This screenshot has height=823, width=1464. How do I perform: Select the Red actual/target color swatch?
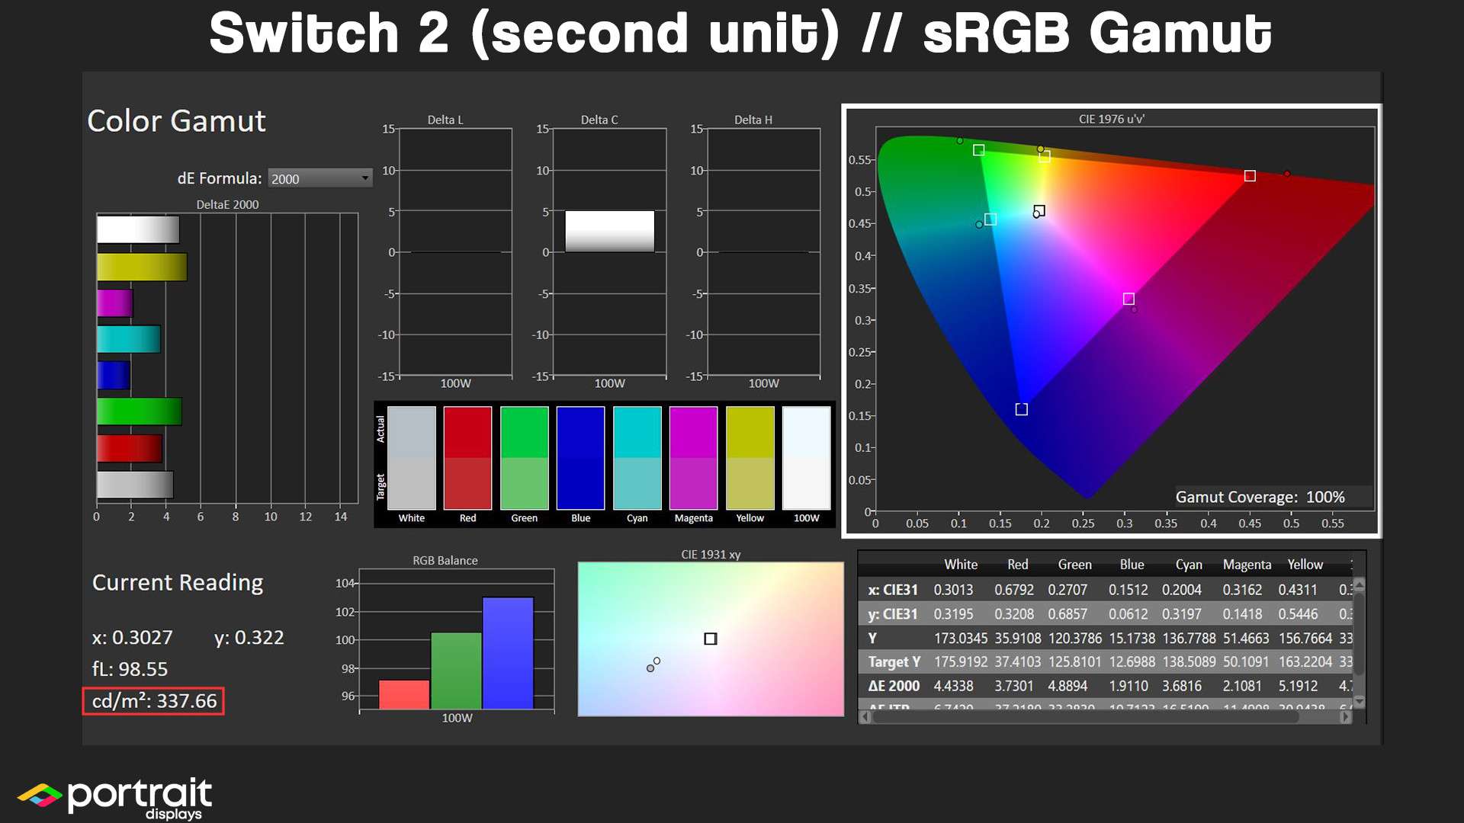click(x=467, y=457)
